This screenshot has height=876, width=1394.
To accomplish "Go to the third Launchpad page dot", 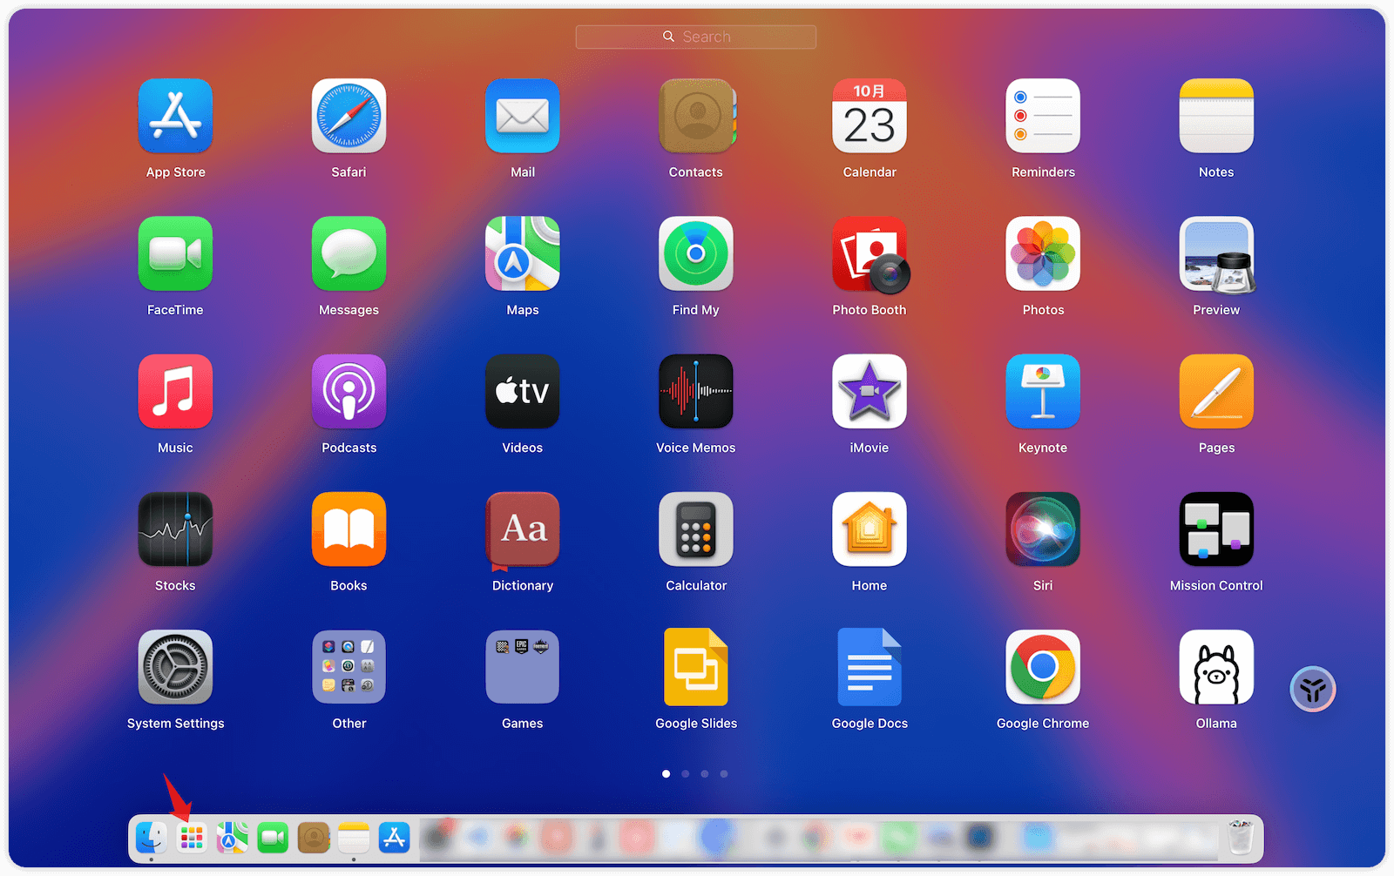I will (x=705, y=773).
